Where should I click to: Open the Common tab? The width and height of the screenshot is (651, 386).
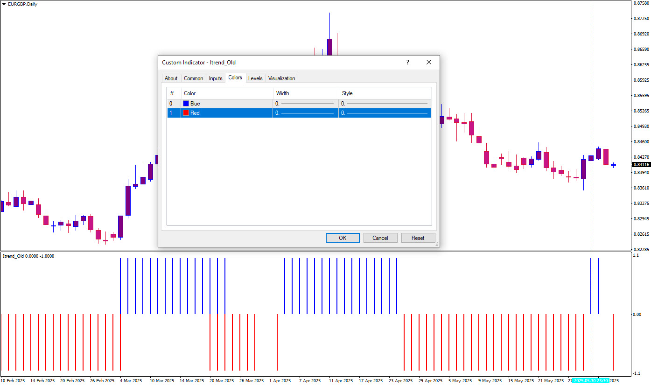[193, 78]
